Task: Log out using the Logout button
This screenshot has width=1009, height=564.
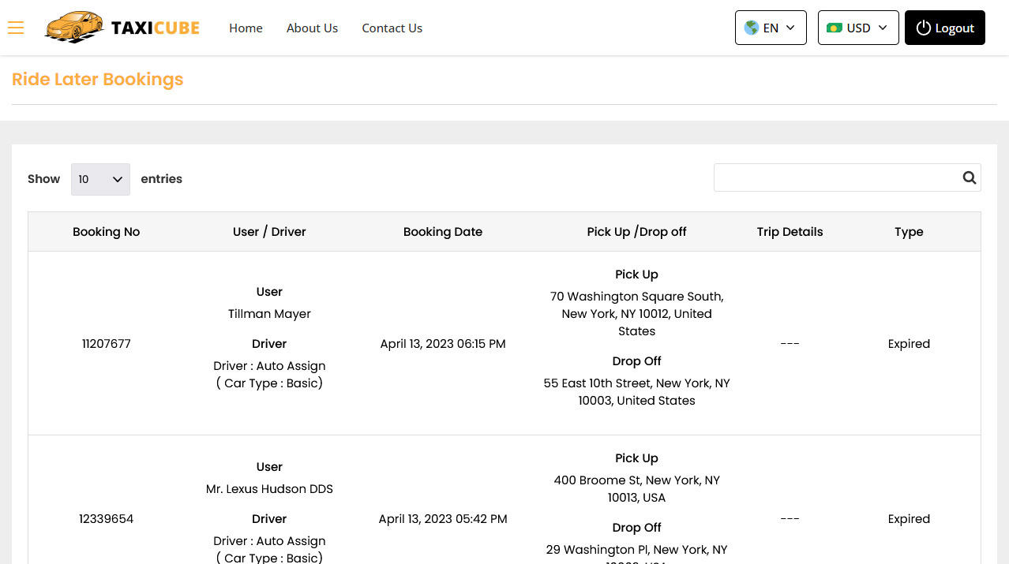Action: [945, 28]
